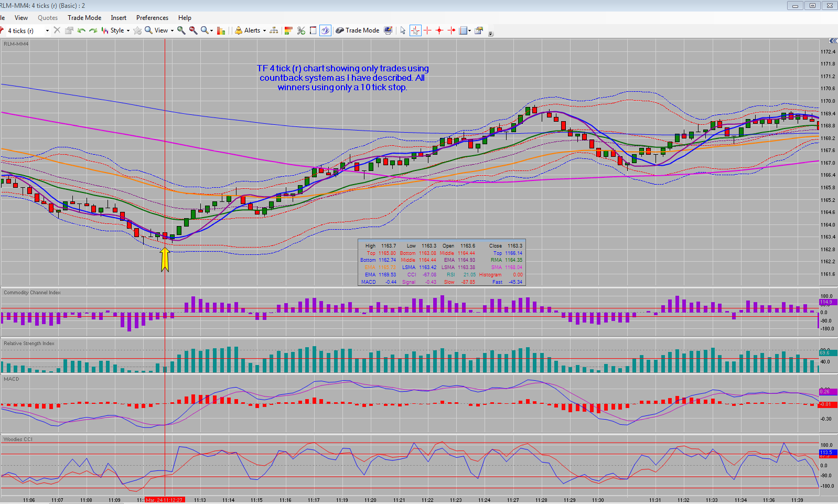
Task: Expand the Style dropdown arrow
Action: [x=128, y=30]
